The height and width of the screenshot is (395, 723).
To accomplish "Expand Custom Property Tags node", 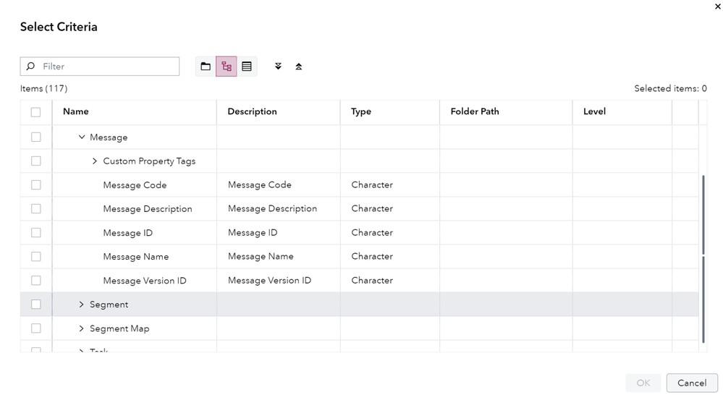I will tap(95, 161).
